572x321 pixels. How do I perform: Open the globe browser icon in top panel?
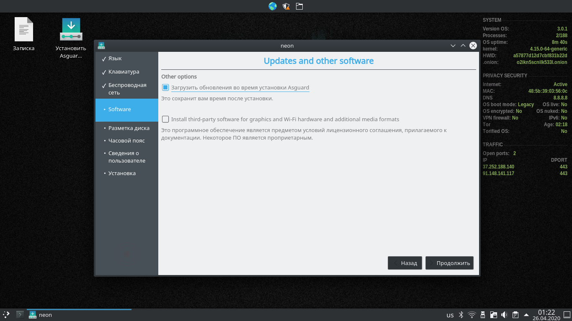[273, 6]
